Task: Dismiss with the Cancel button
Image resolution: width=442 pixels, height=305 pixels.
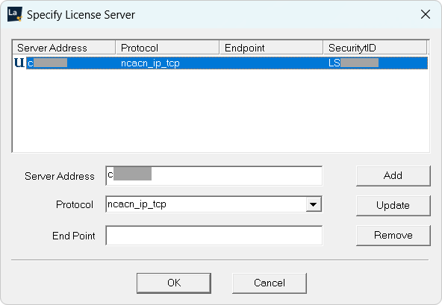Action: [270, 283]
